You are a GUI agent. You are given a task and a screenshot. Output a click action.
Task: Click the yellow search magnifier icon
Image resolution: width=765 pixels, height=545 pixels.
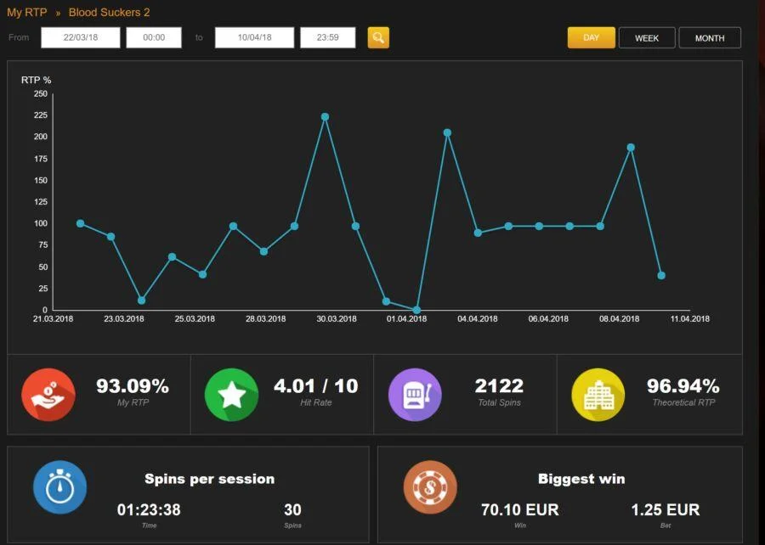pos(378,37)
